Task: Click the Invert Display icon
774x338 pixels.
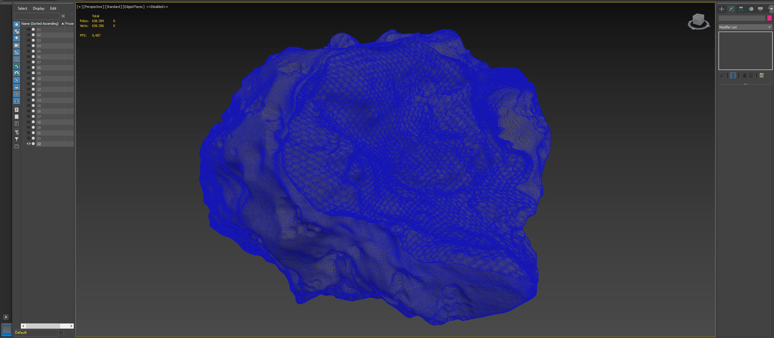Action: 17,124
